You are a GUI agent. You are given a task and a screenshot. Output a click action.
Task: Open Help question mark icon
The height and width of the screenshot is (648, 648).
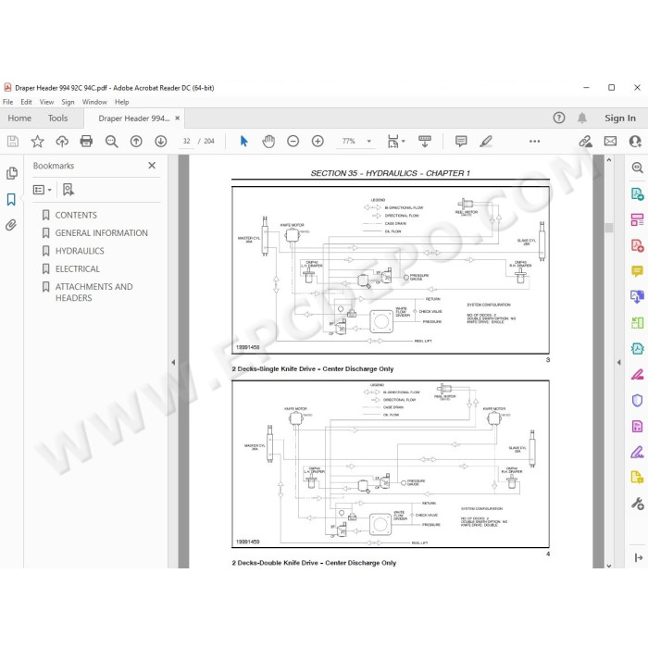(559, 118)
